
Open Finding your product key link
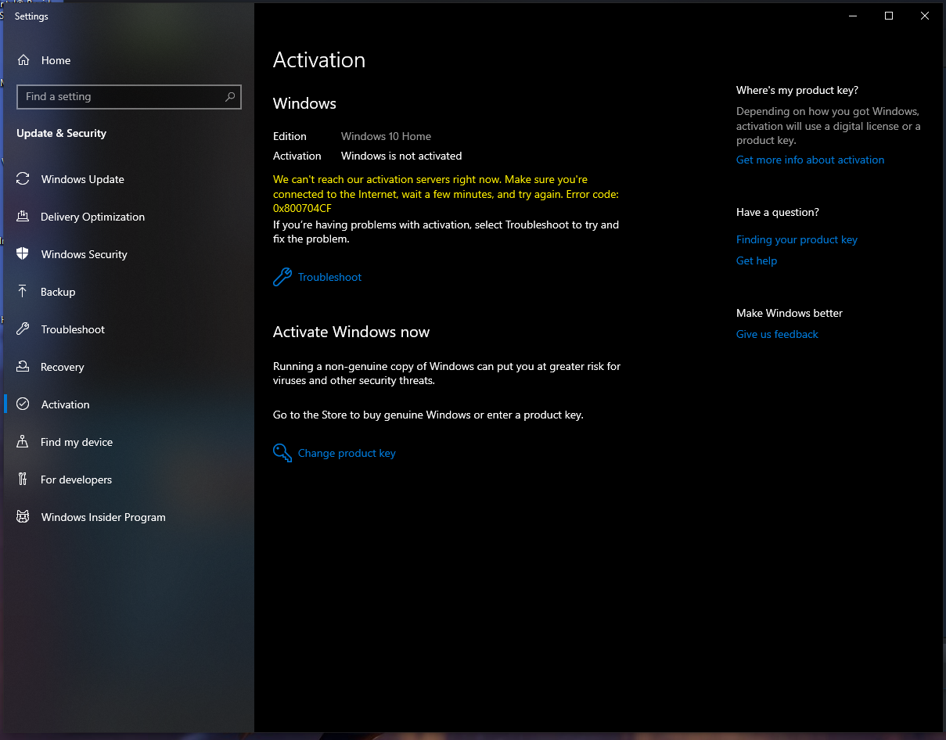click(x=797, y=239)
